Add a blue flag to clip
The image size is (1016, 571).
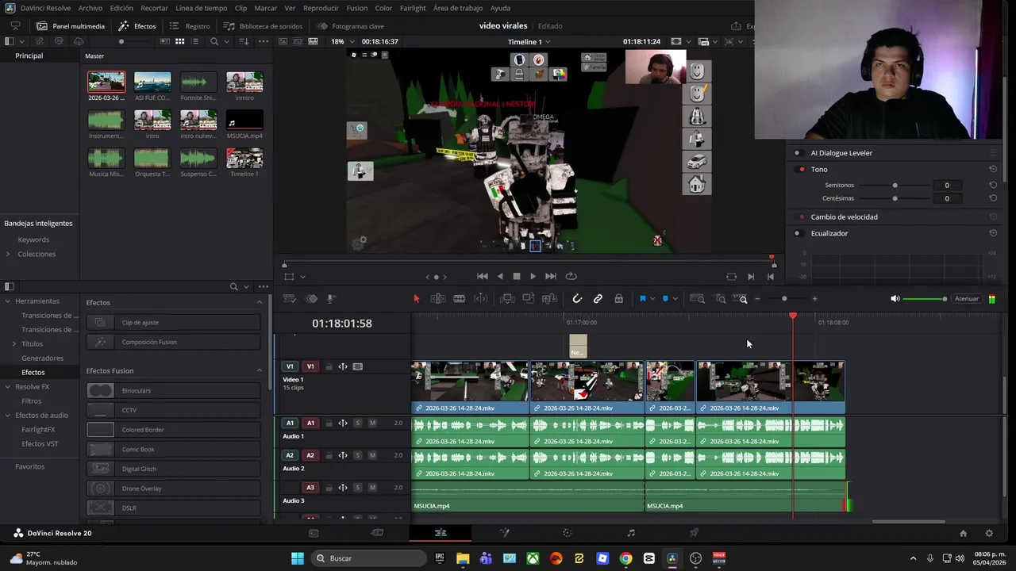point(642,299)
